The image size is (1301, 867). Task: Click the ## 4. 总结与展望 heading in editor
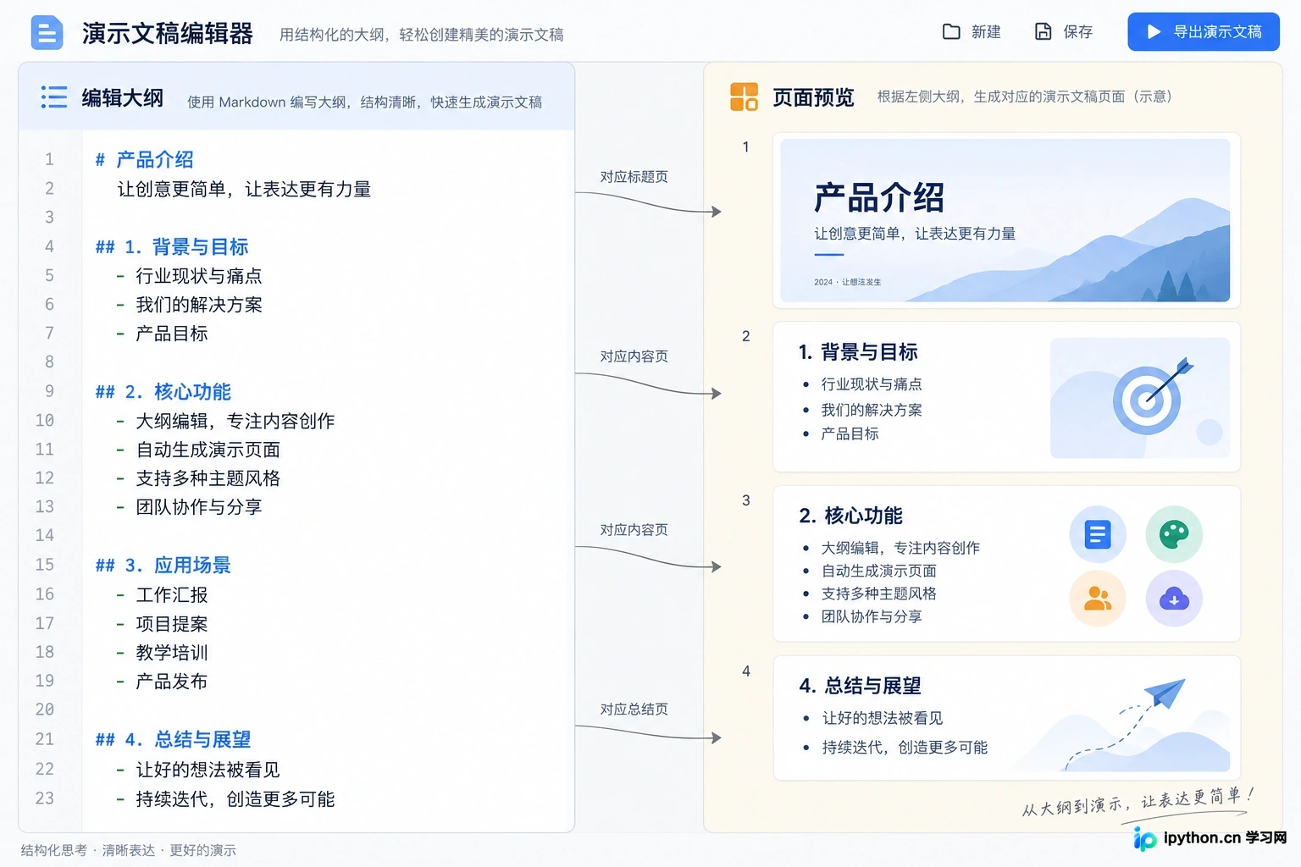173,739
